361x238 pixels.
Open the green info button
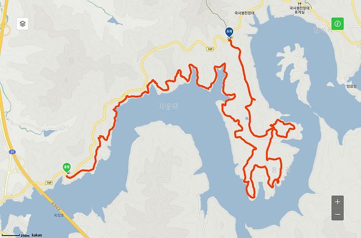click(x=337, y=24)
